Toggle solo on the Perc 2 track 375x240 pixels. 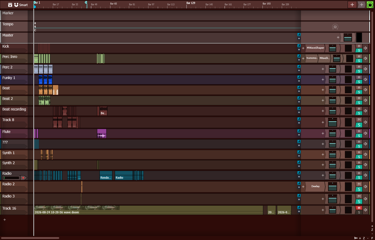(359, 71)
